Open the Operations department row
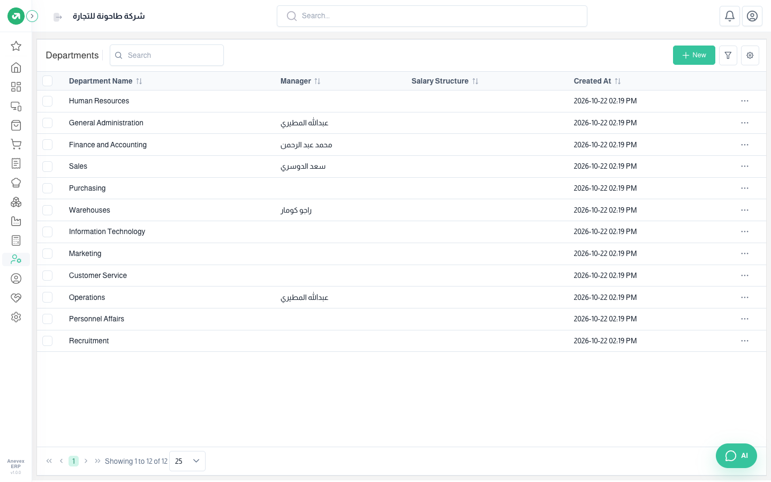The height and width of the screenshot is (482, 771). tap(402, 297)
